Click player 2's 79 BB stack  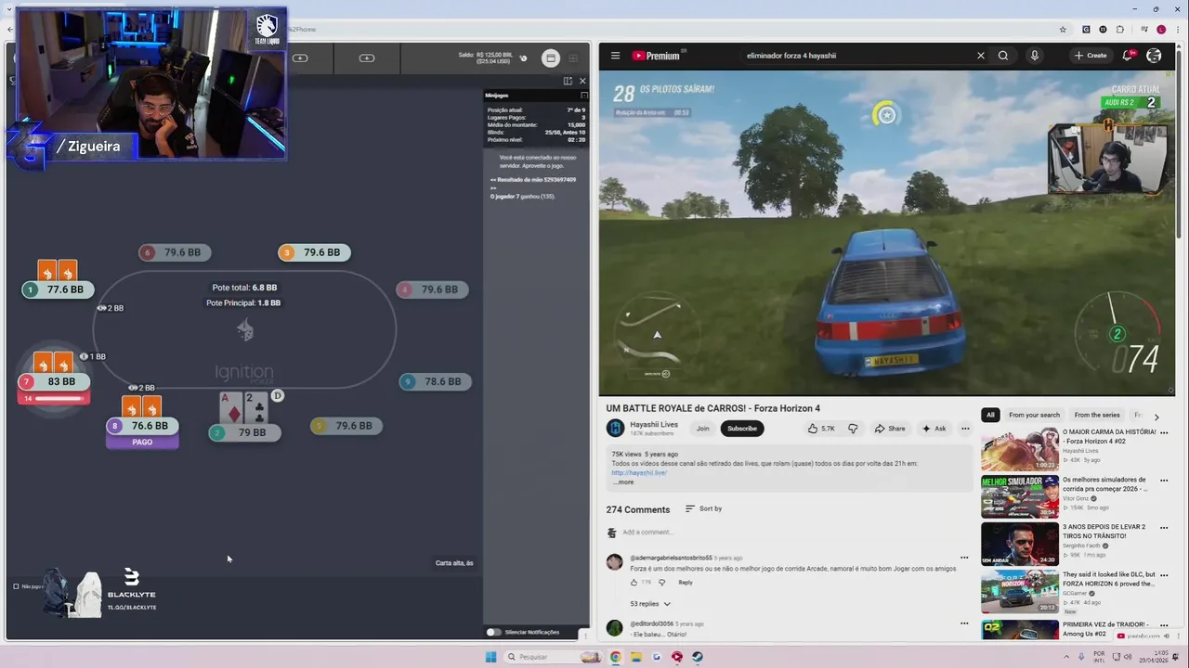coord(244,432)
